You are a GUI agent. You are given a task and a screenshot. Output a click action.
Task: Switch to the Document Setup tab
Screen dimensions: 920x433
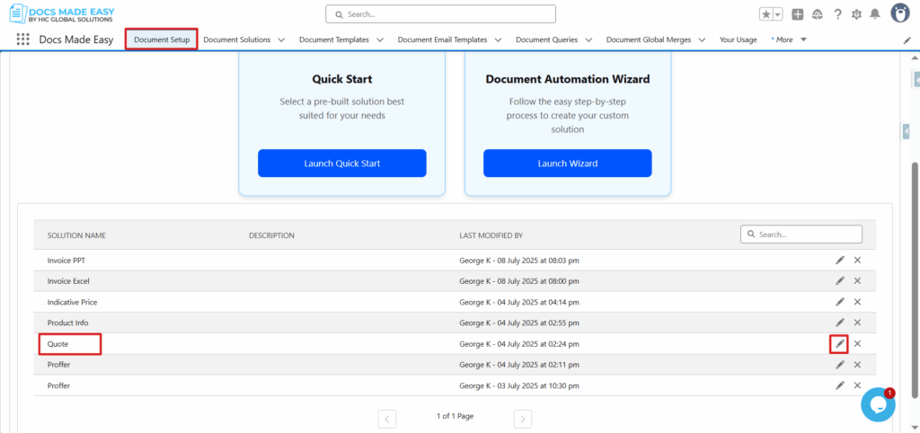pos(162,40)
